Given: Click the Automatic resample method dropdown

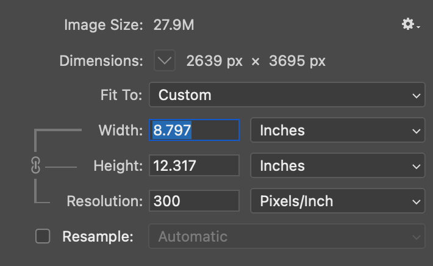Looking at the screenshot, I should [287, 236].
